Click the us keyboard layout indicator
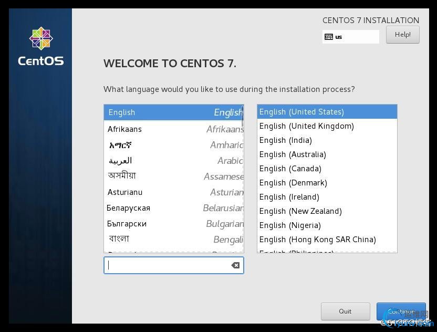Screen dimensions: 437x332 point(351,37)
